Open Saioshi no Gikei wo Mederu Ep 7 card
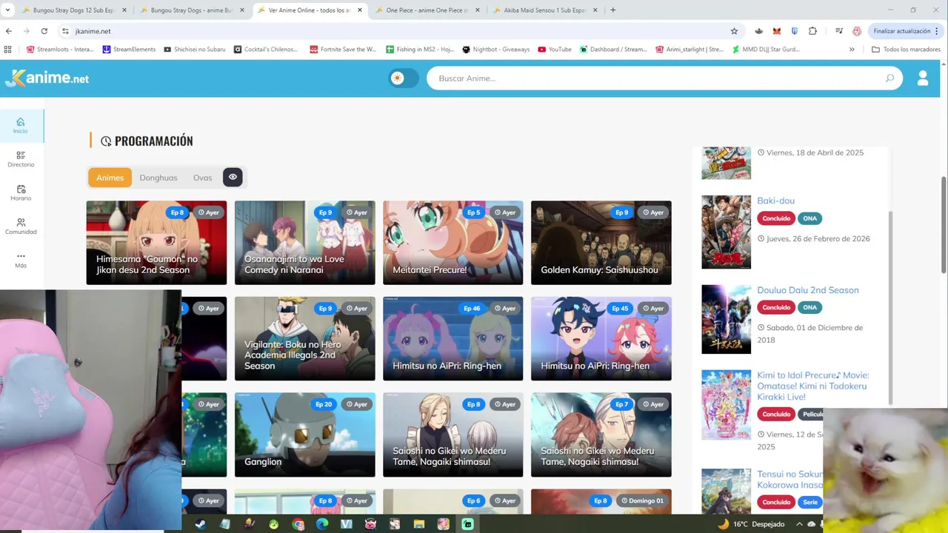 click(601, 435)
